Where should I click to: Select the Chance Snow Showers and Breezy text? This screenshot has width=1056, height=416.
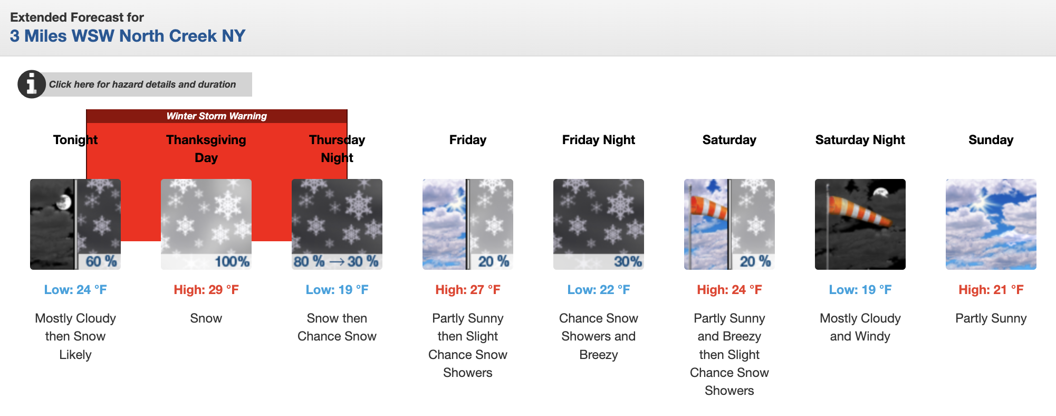(598, 336)
